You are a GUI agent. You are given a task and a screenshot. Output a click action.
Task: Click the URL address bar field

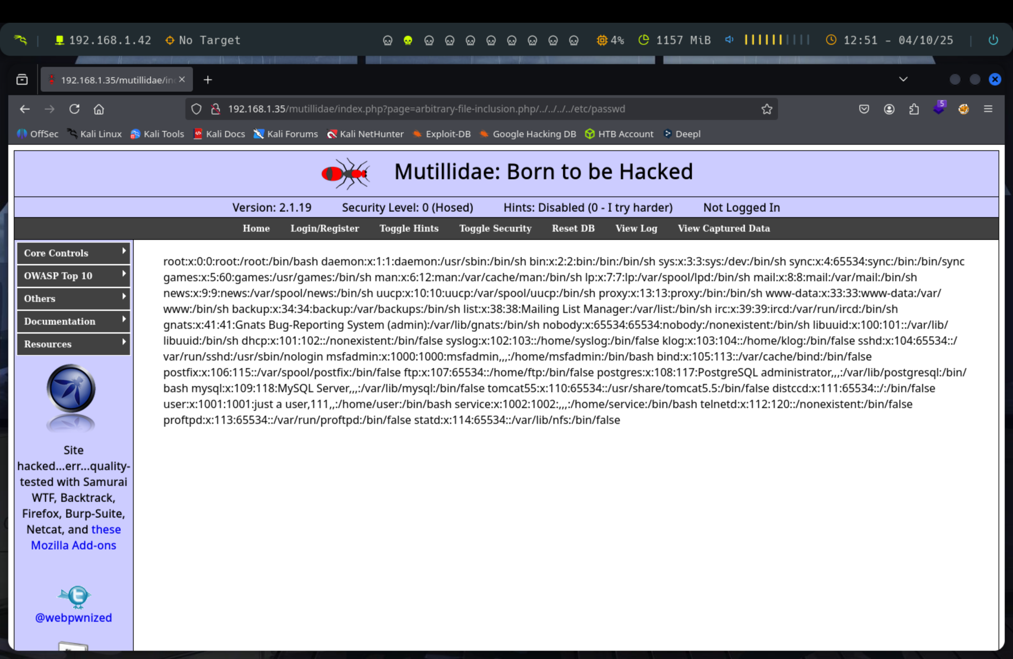(x=468, y=109)
